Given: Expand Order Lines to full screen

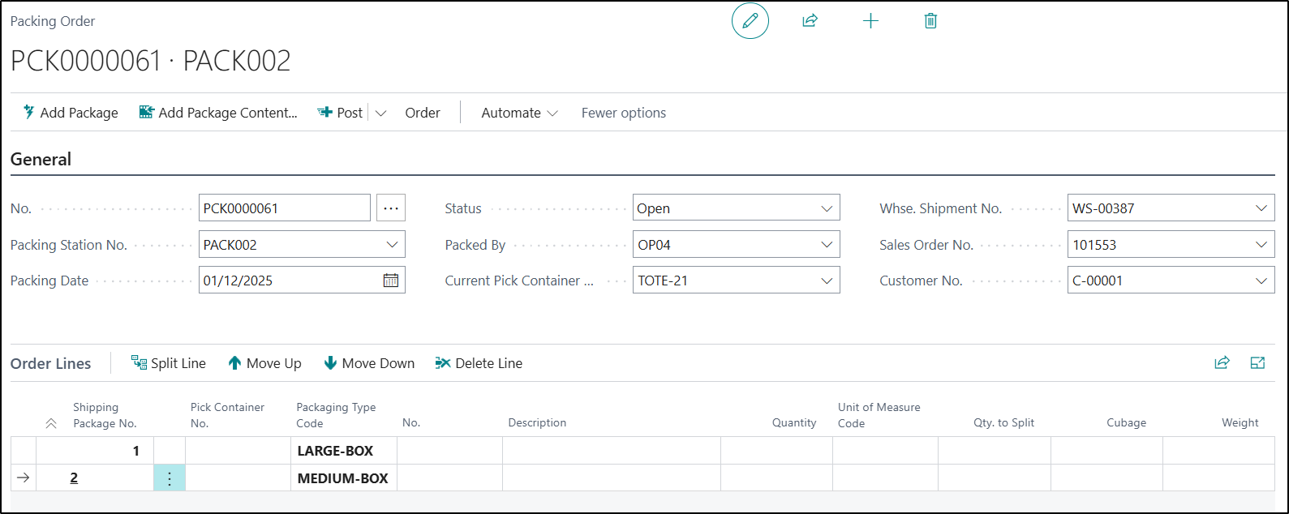Looking at the screenshot, I should click(x=1257, y=363).
